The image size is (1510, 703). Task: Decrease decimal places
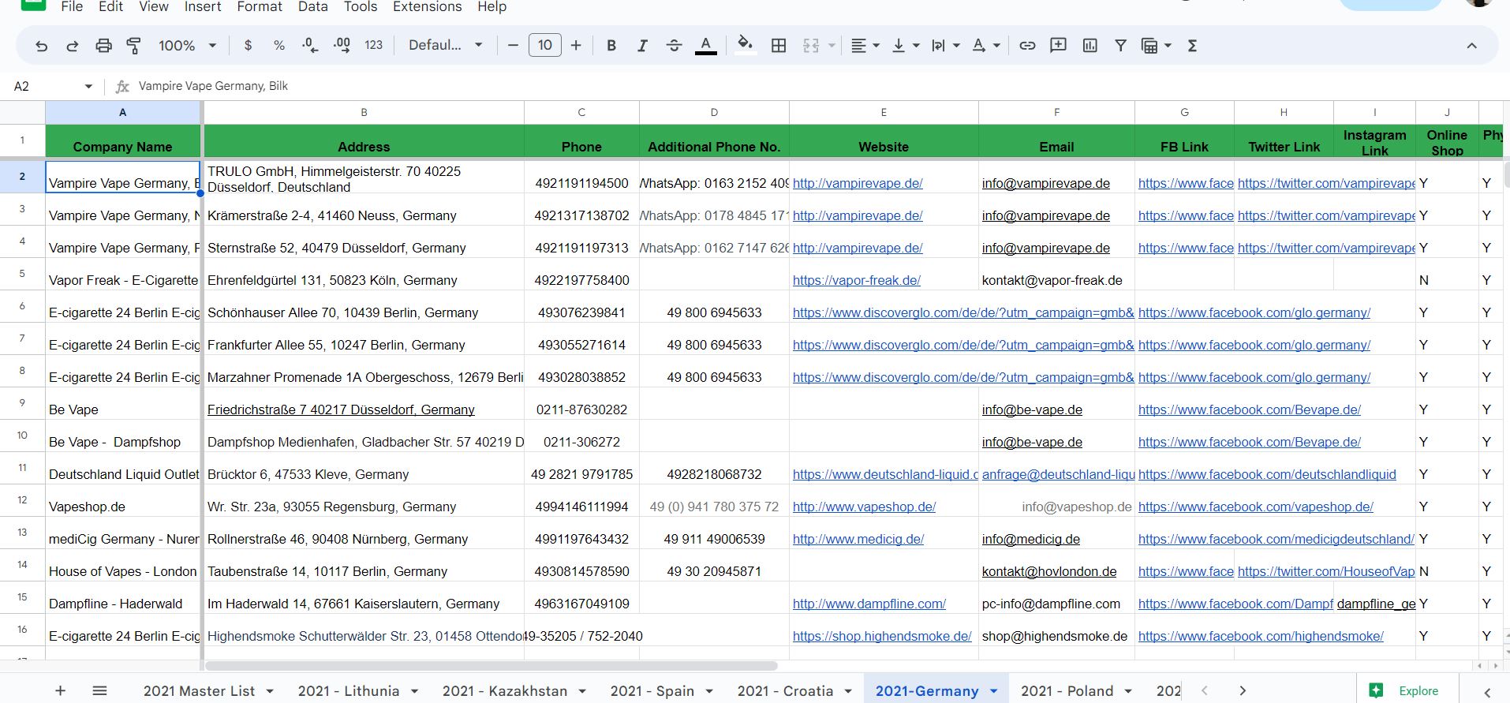coord(310,46)
